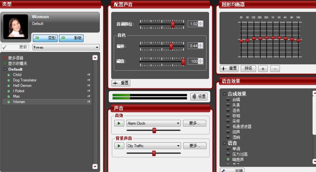
Task: Enable the 采样 sampling effect
Action: click(228, 121)
